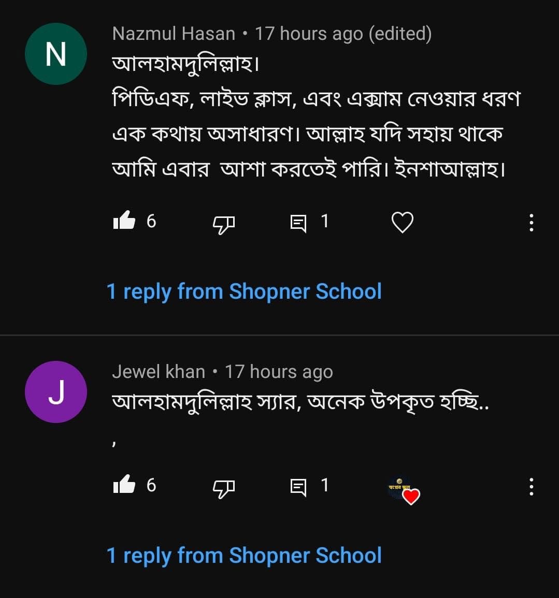Heart Nazmul Hasan's comment
559x598 pixels.
(x=403, y=222)
